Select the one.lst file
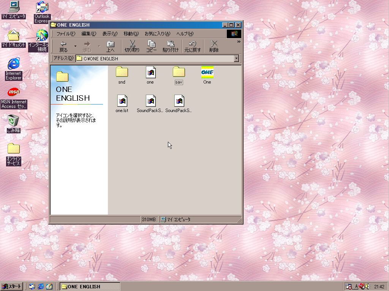This screenshot has height=291, width=389. 122,101
